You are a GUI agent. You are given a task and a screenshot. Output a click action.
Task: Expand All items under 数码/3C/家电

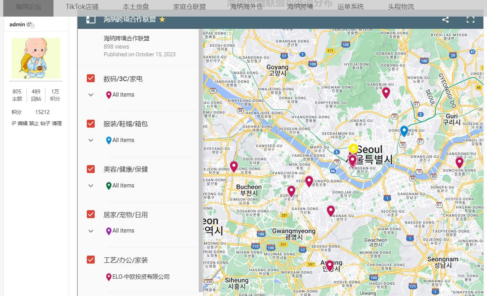click(x=91, y=95)
